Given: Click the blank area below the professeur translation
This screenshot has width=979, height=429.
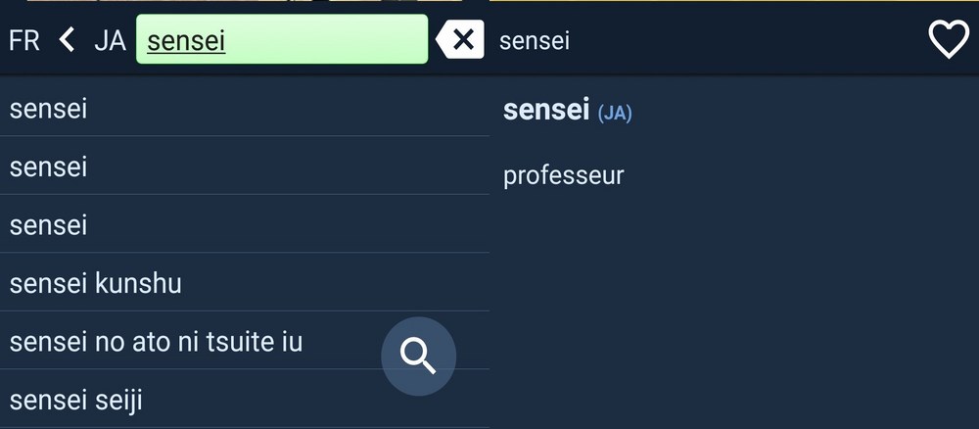Looking at the screenshot, I should [734, 313].
